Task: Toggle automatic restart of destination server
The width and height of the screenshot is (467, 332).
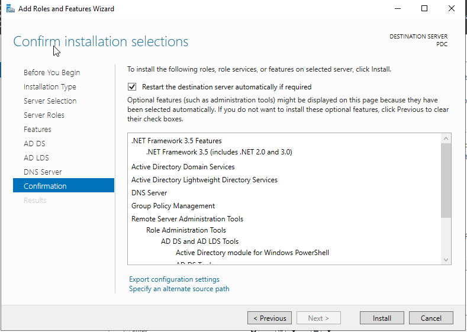Action: 132,86
